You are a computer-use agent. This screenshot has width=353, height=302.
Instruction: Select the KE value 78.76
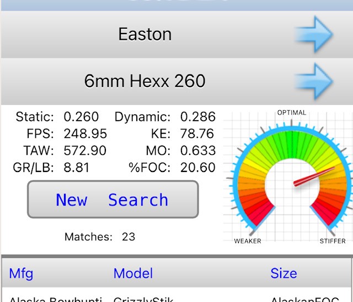pyautogui.click(x=197, y=133)
